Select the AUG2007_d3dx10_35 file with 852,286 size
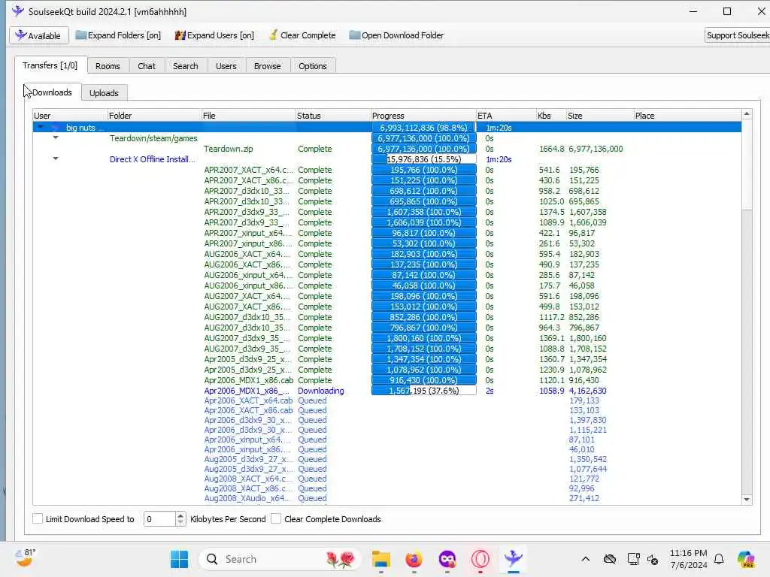 (387, 317)
